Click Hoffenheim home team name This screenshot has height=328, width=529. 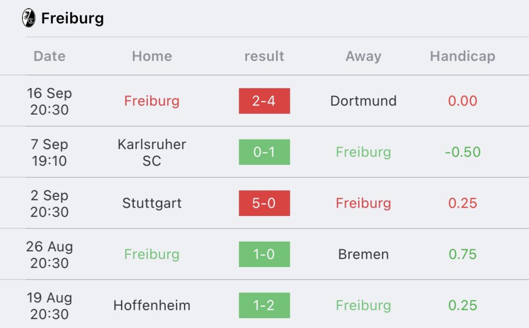[x=152, y=305]
